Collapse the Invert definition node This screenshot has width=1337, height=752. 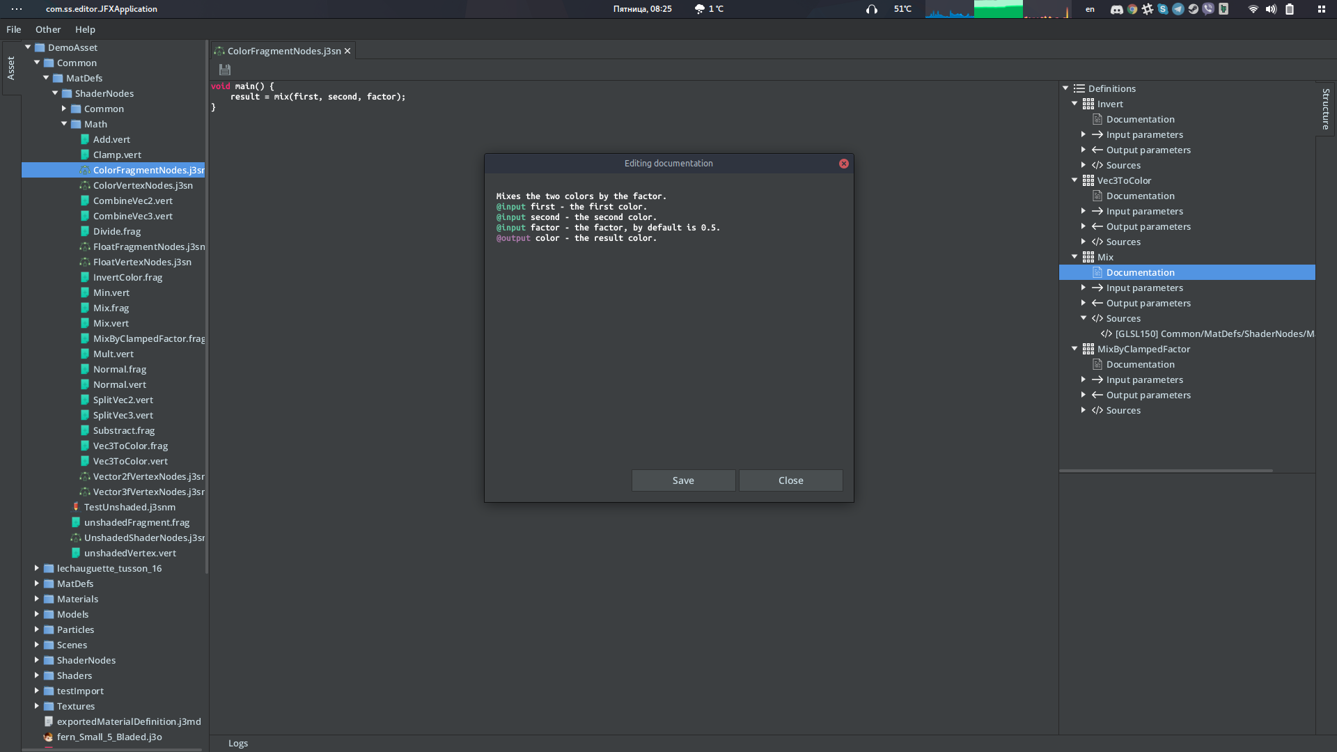pos(1074,104)
